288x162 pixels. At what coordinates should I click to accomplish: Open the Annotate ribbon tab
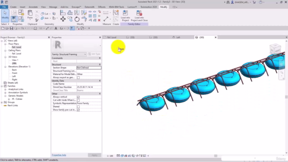tap(33, 7)
